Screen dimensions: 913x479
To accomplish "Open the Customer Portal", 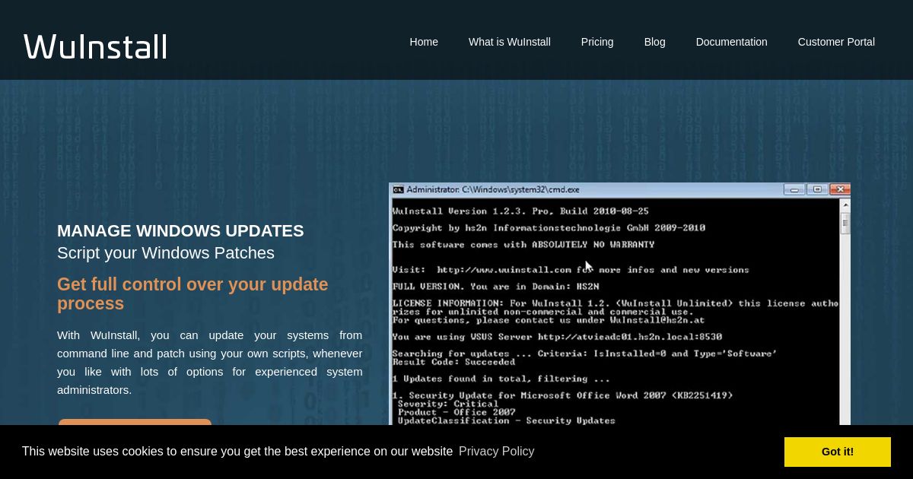I will 836,42.
